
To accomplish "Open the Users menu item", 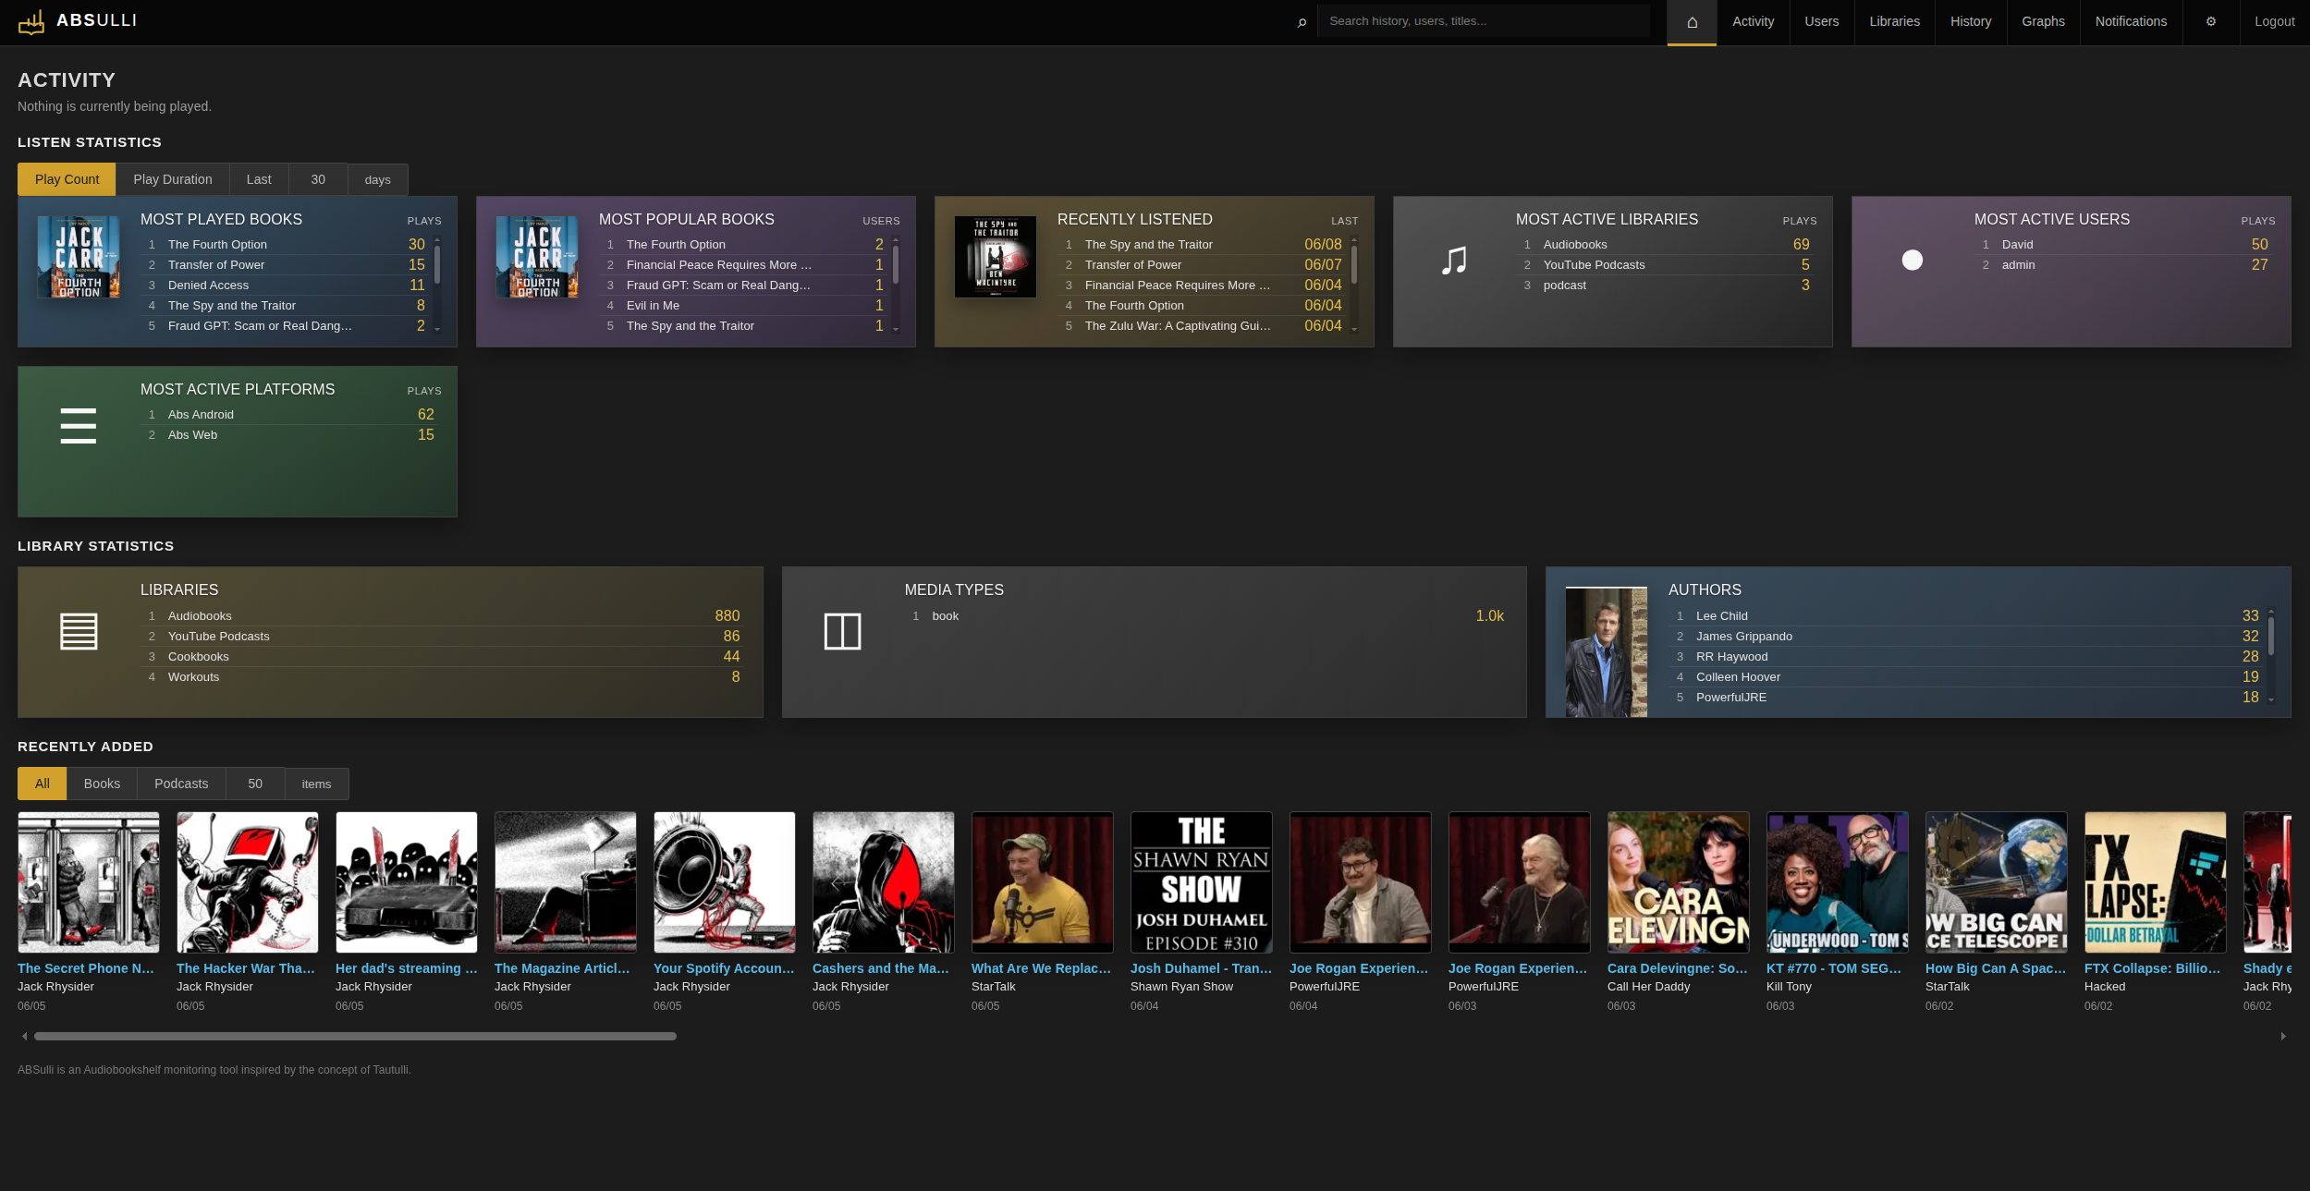I will point(1821,22).
